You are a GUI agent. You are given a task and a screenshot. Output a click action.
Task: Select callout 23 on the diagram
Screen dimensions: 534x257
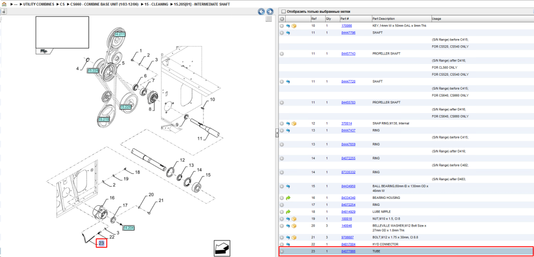coord(101,243)
